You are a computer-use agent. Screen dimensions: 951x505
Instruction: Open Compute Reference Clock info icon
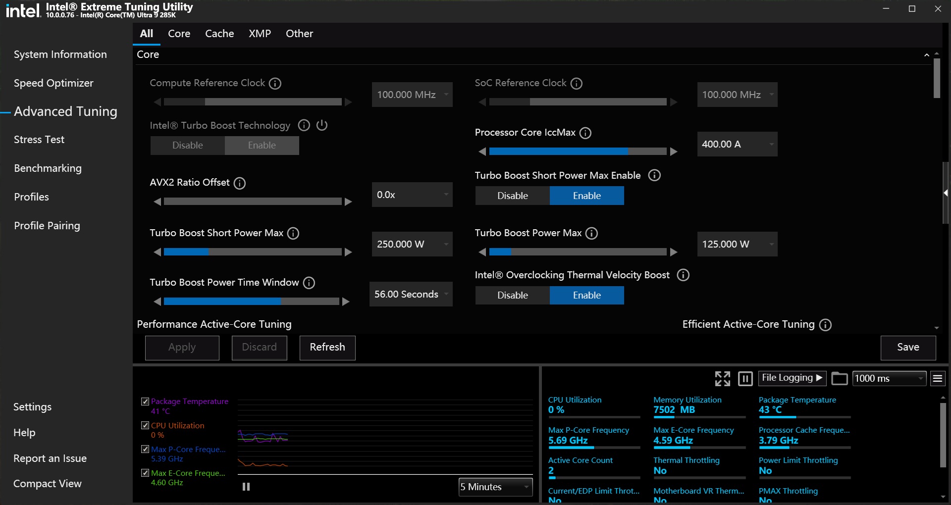[275, 83]
